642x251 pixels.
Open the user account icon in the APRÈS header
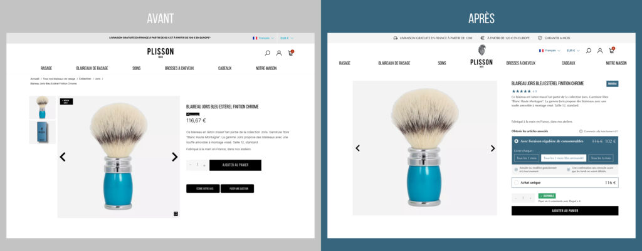coord(600,51)
